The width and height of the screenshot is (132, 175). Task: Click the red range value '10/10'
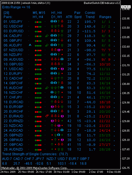point(105,64)
